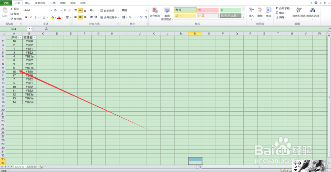Image resolution: width=331 pixels, height=172 pixels.
Task: Open the Clear (清除) dropdown
Action: tap(281, 17)
